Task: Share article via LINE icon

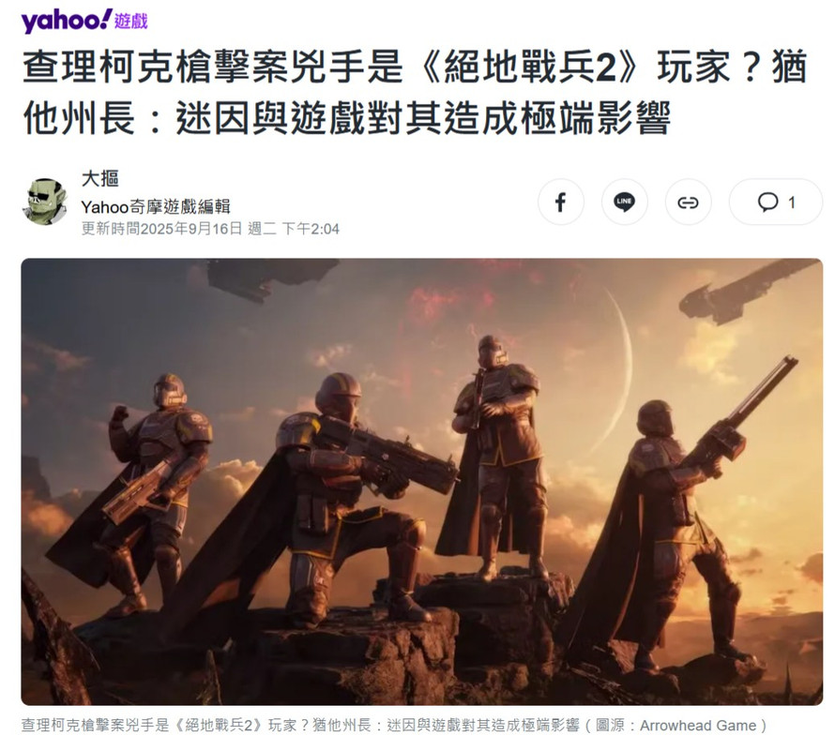Action: pos(624,202)
